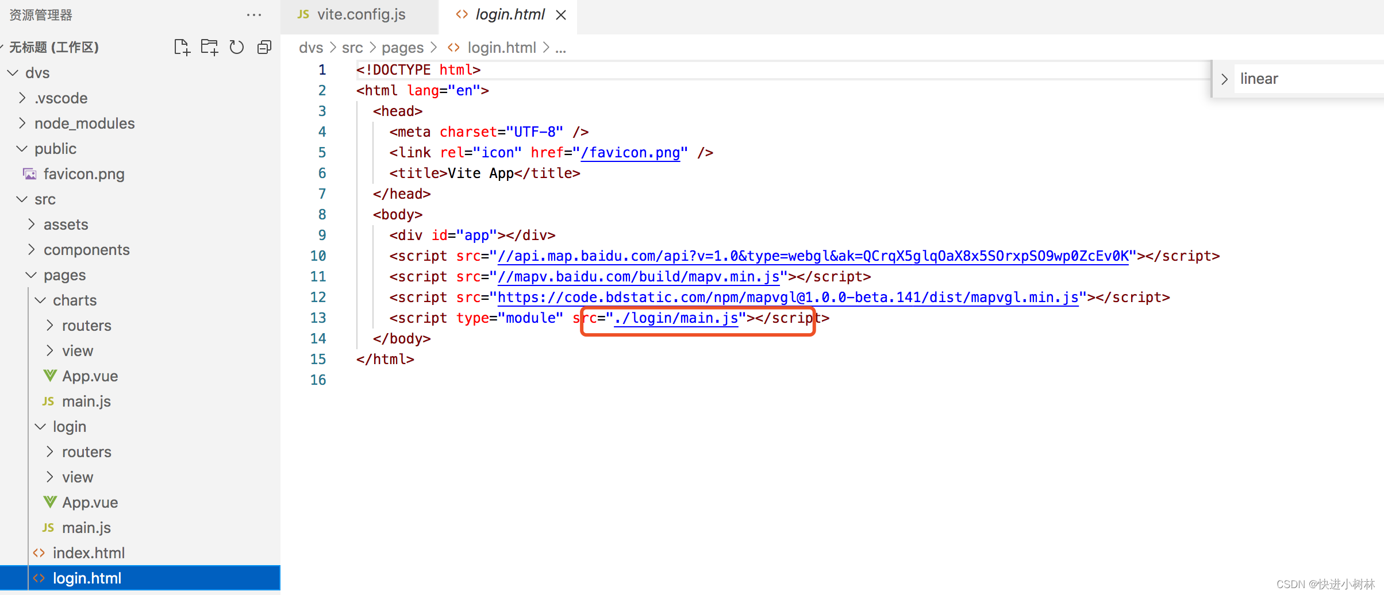
Task: Collapse the src folder
Action: (22, 199)
